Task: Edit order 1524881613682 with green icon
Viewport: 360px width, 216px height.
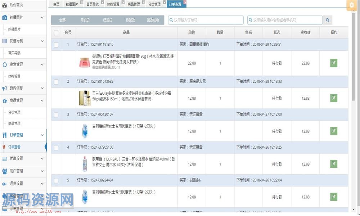Action: pyautogui.click(x=334, y=98)
